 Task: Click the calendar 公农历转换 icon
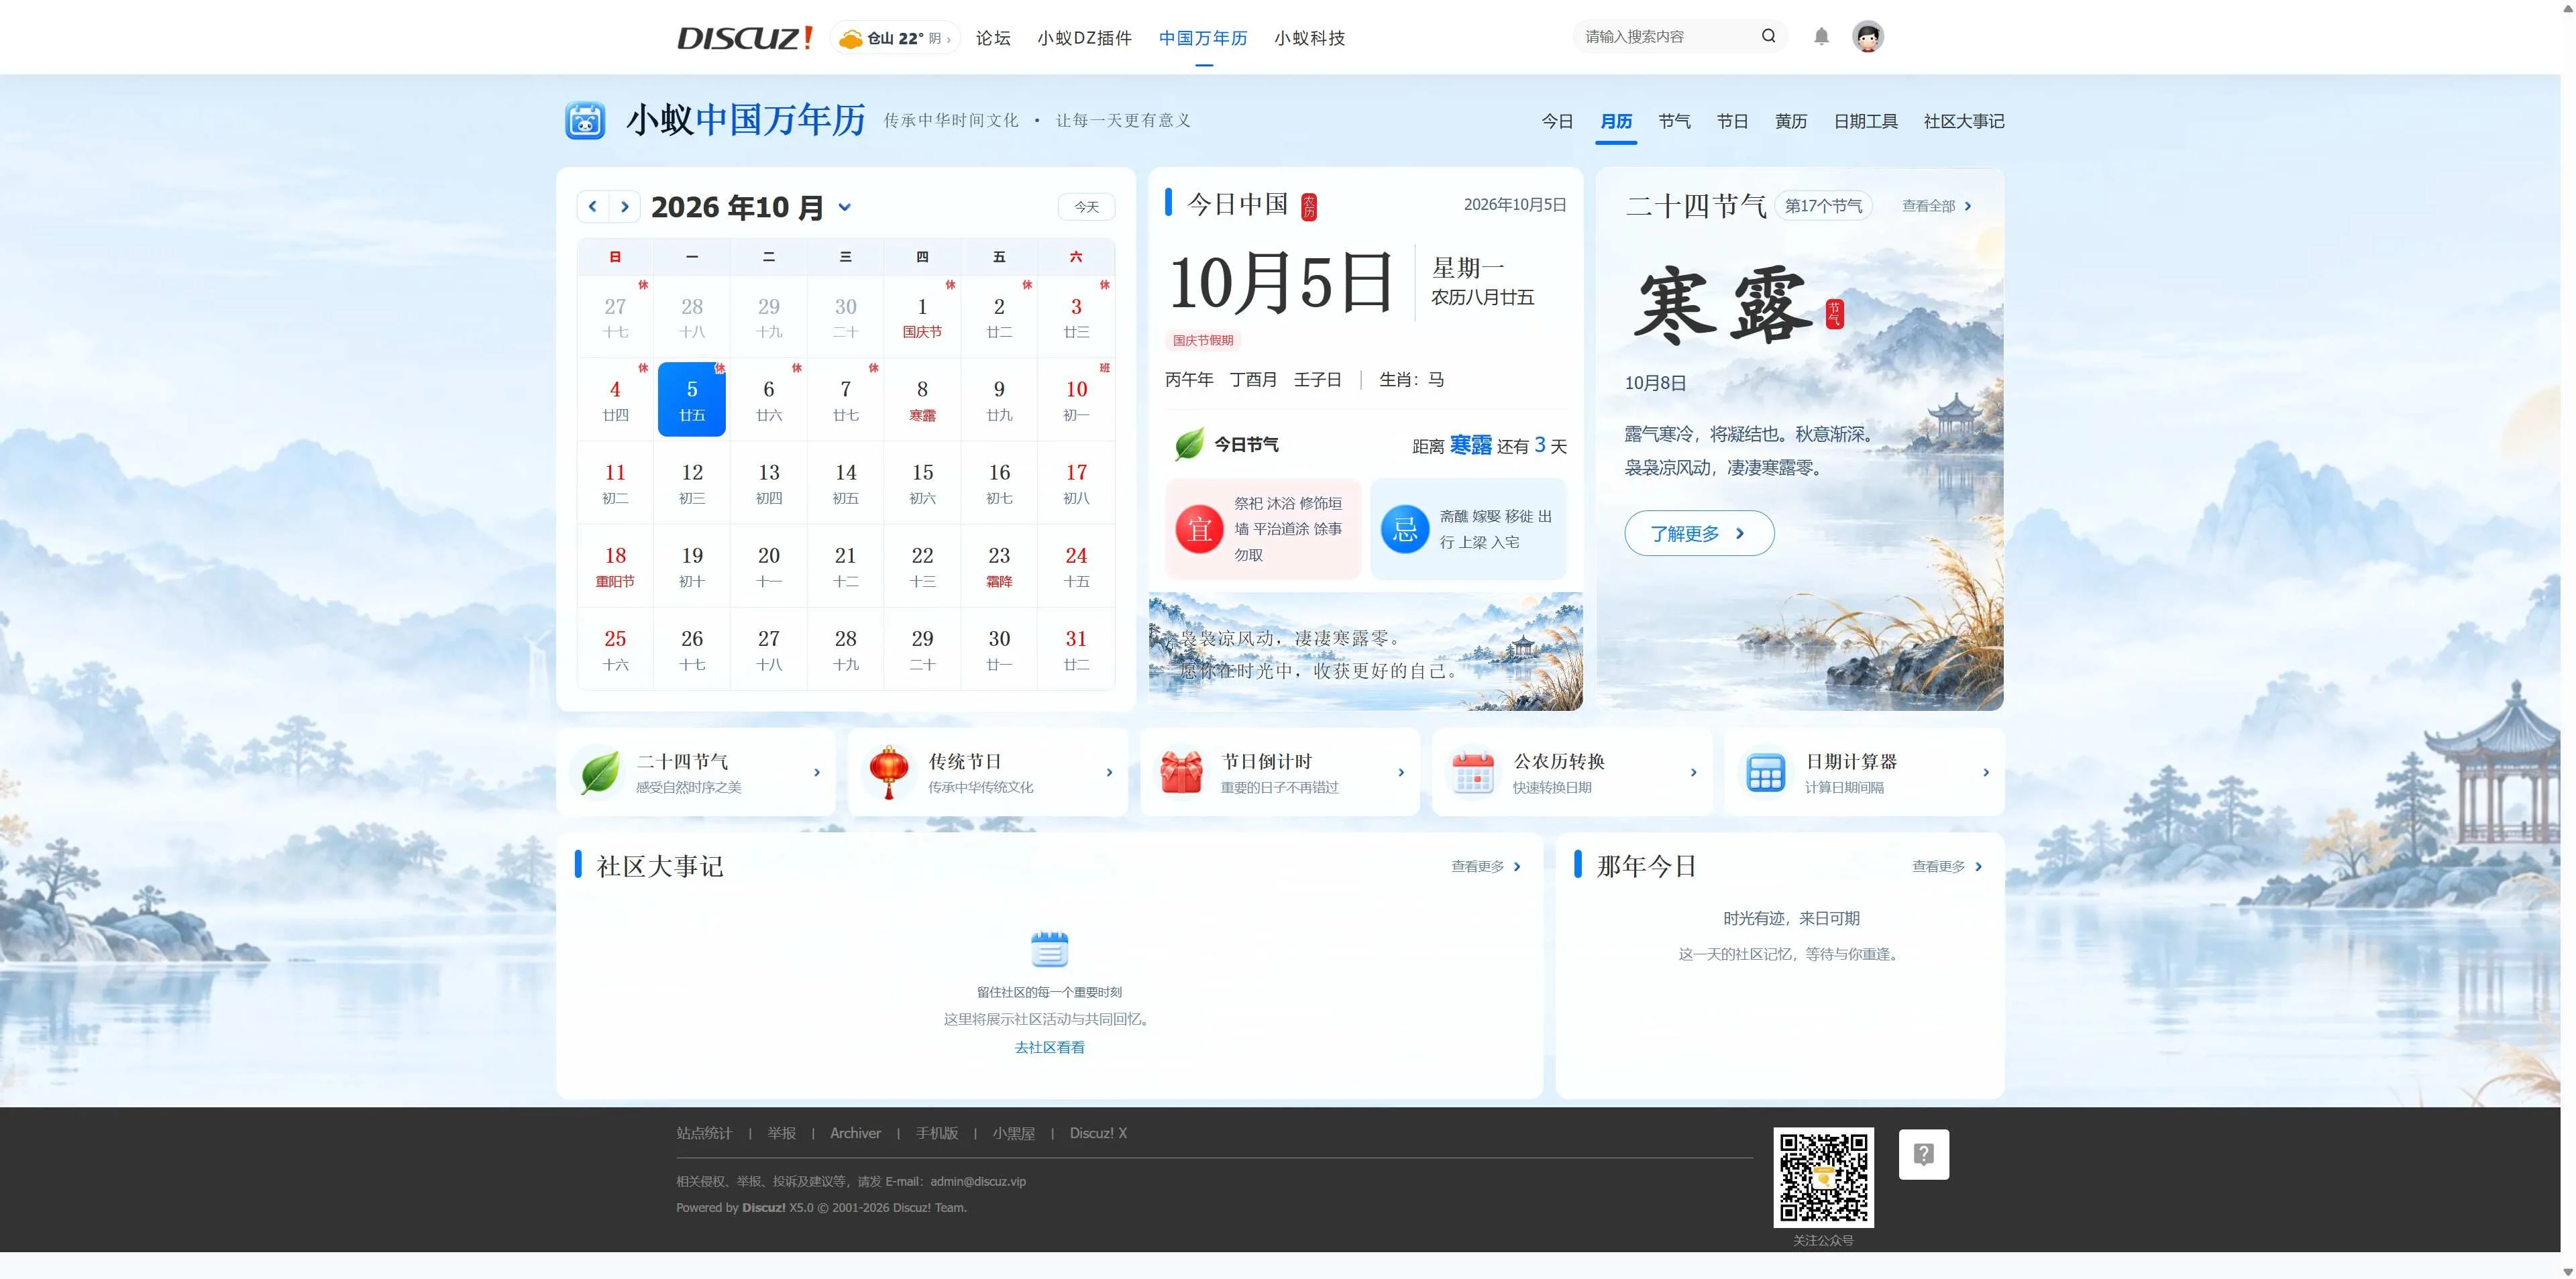pos(1473,773)
